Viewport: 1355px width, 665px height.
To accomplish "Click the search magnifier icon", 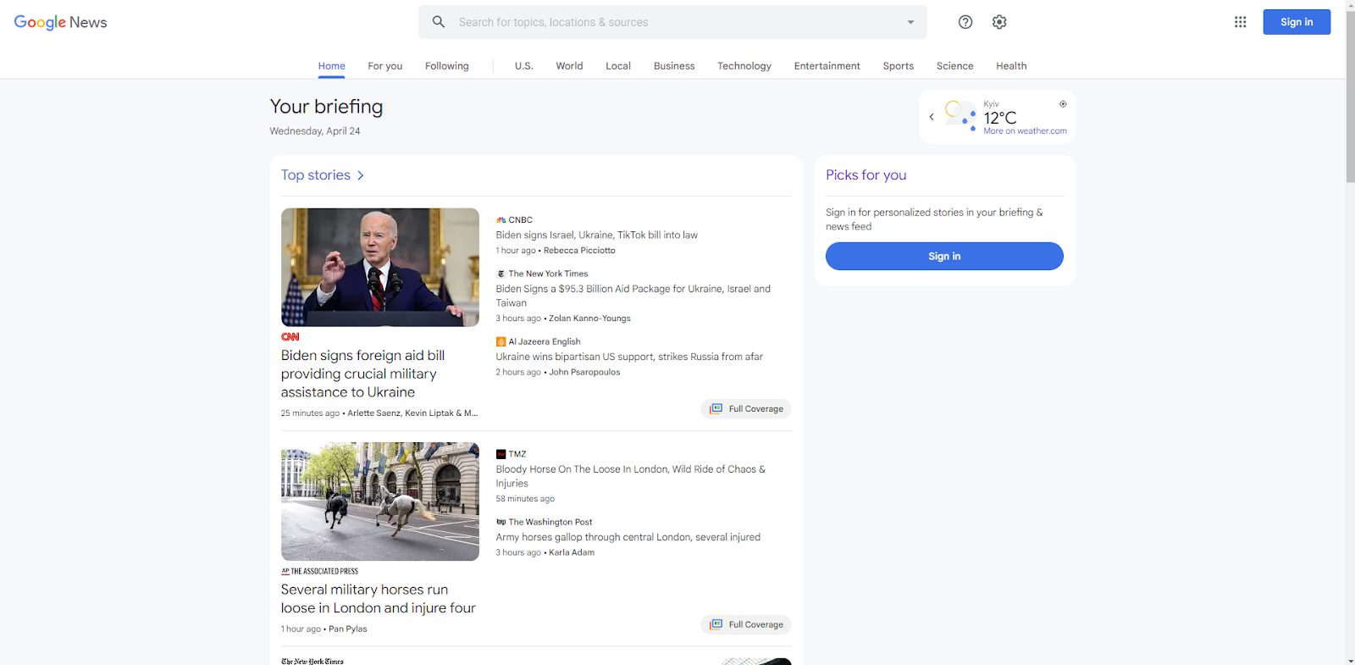I will (x=439, y=22).
